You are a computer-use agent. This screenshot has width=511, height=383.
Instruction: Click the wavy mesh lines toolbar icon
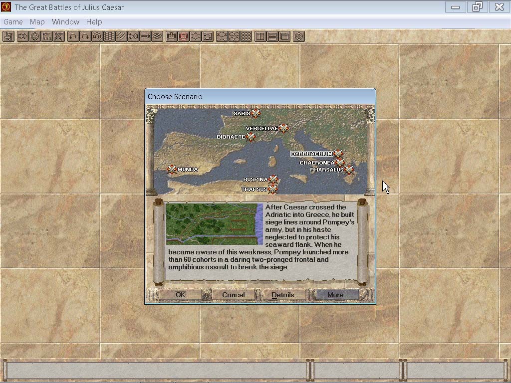tap(109, 36)
